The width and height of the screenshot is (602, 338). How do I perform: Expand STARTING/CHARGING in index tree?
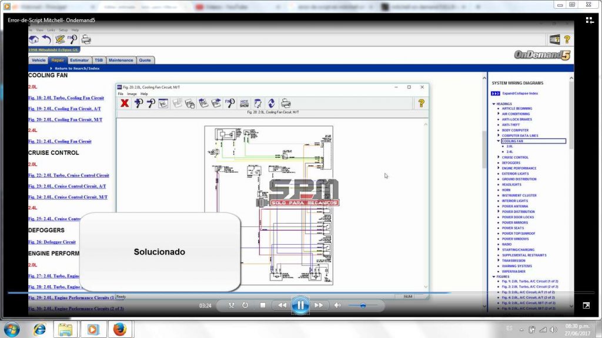[499, 249]
